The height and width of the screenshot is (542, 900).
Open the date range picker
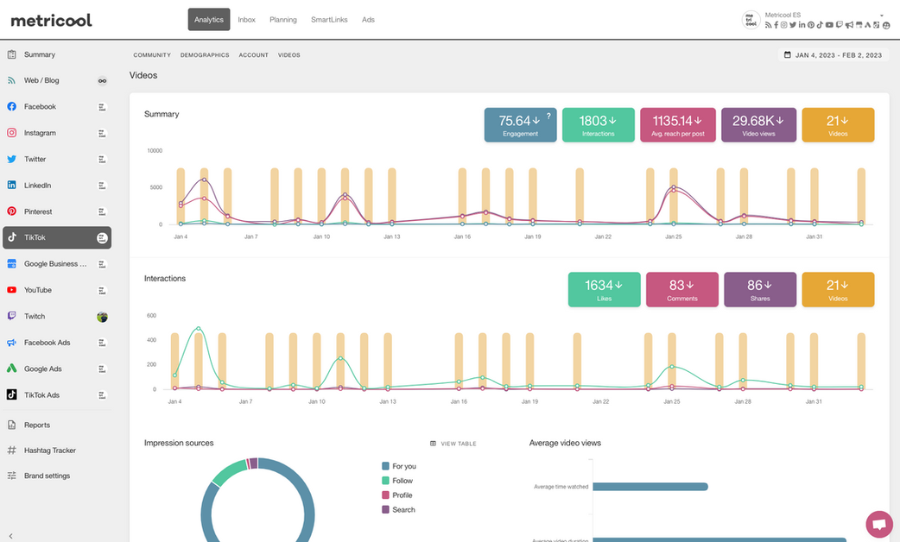833,55
